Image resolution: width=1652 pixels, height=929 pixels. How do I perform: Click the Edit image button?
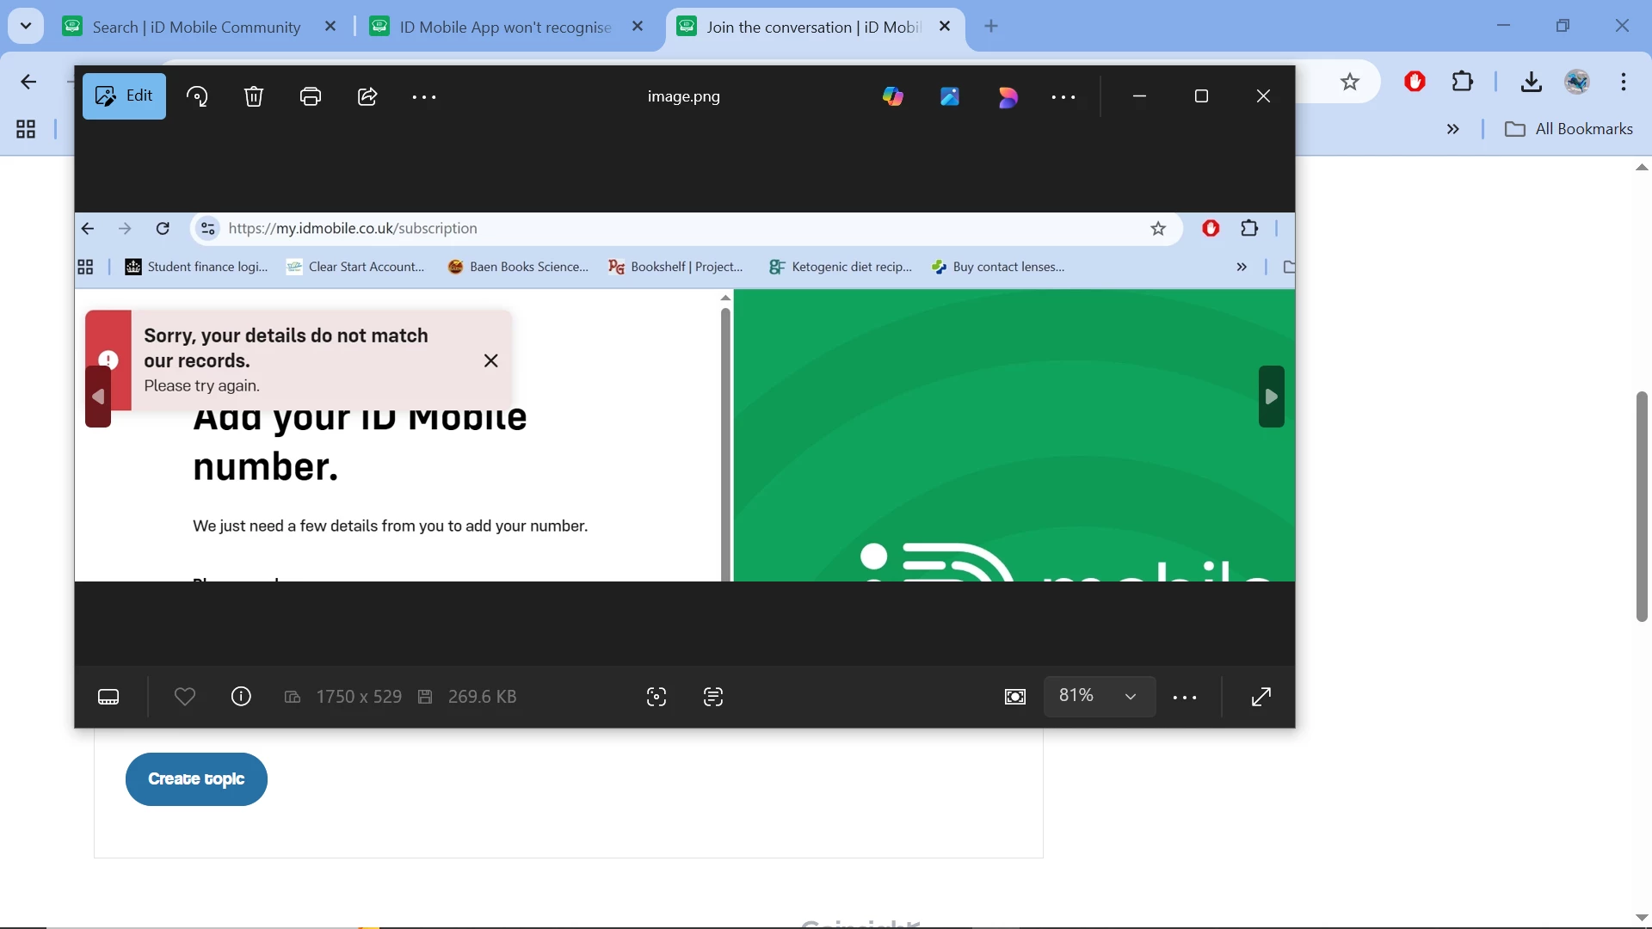pos(124,96)
